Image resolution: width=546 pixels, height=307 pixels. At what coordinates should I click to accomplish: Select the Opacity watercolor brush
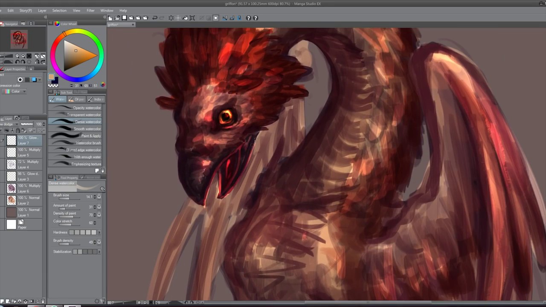point(75,108)
